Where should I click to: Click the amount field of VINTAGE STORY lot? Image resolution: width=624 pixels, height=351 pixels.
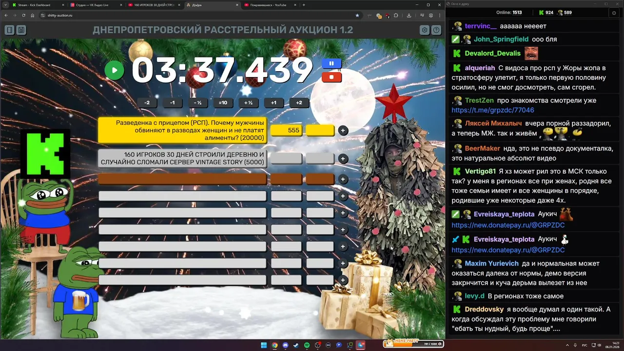(x=286, y=158)
